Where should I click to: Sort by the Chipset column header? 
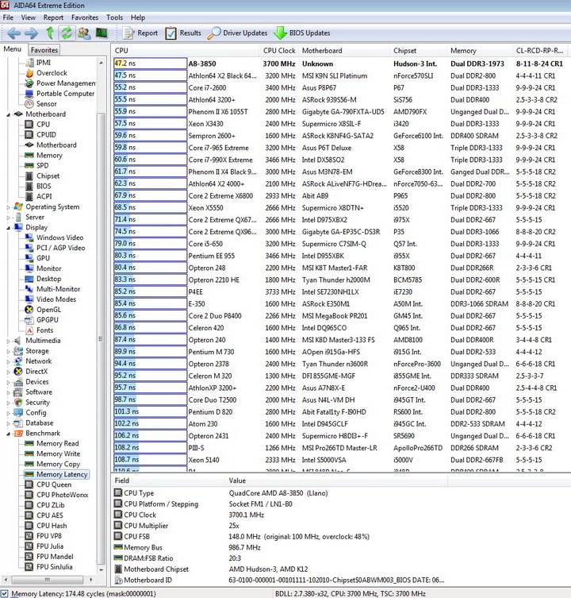pos(418,51)
